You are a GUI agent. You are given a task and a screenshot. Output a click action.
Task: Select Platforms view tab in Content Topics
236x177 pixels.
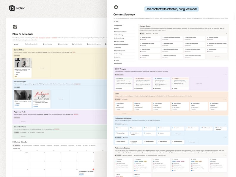tap(149, 34)
